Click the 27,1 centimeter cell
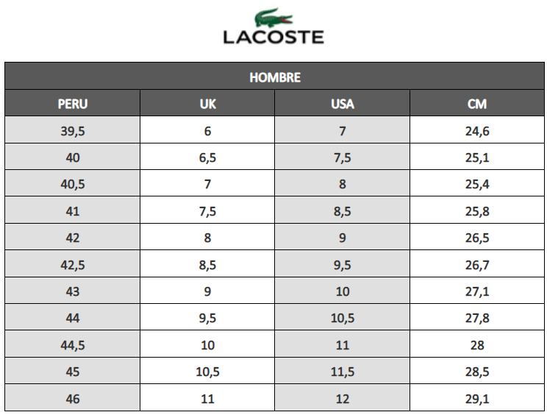Screen dimensions: 547x415 coord(477,291)
